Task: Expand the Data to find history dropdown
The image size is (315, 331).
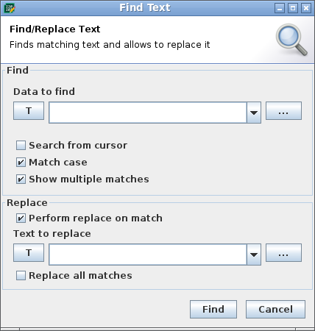Action: tap(254, 113)
